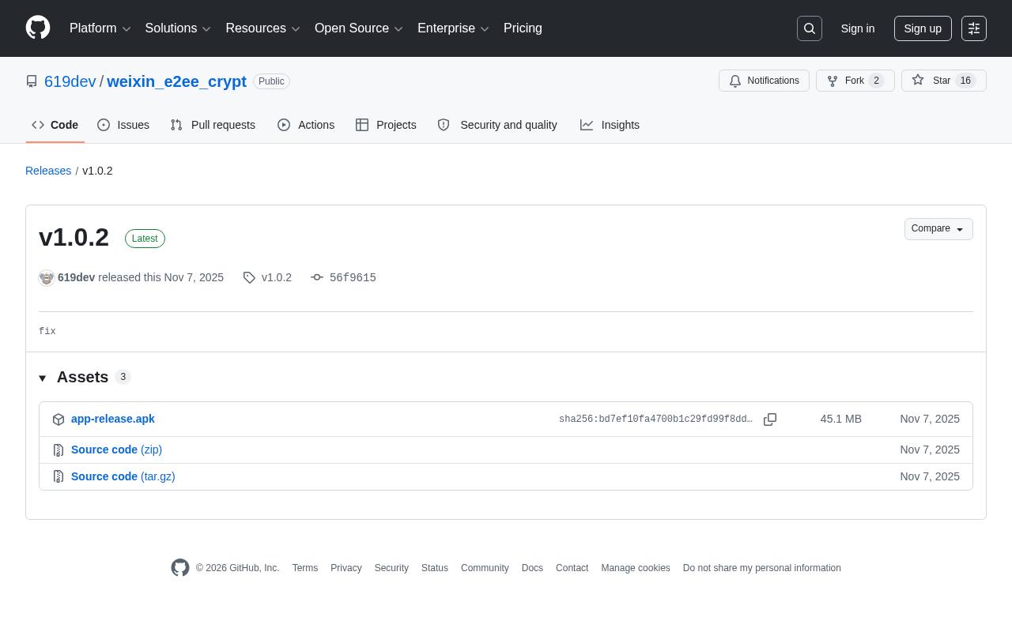Viewport: 1012px width, 632px height.
Task: Click the GitHub logo in the footer
Action: [x=180, y=568]
